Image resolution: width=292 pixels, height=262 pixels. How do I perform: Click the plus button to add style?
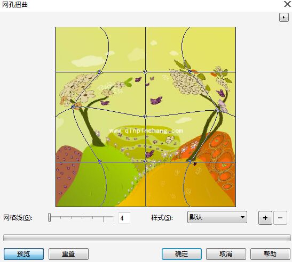pyautogui.click(x=265, y=218)
